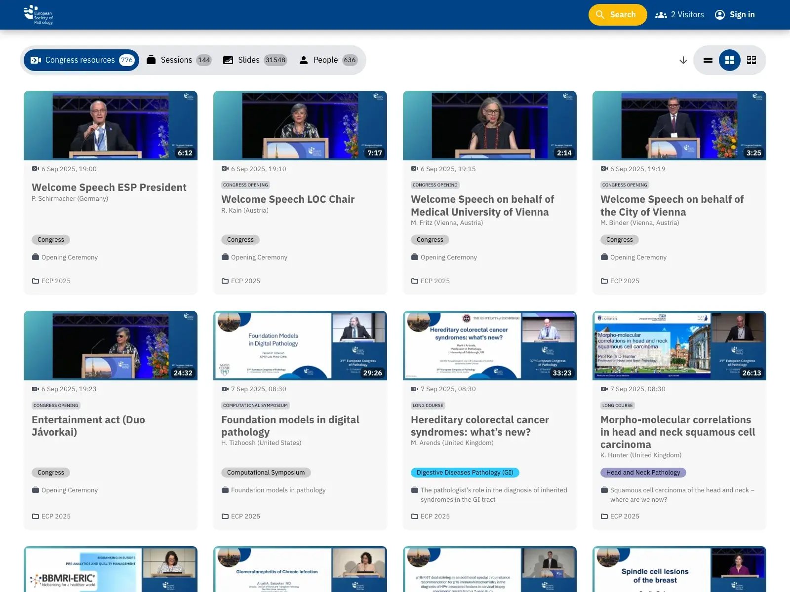
Task: Open the Foundation models in pathology session link
Action: pyautogui.click(x=278, y=490)
